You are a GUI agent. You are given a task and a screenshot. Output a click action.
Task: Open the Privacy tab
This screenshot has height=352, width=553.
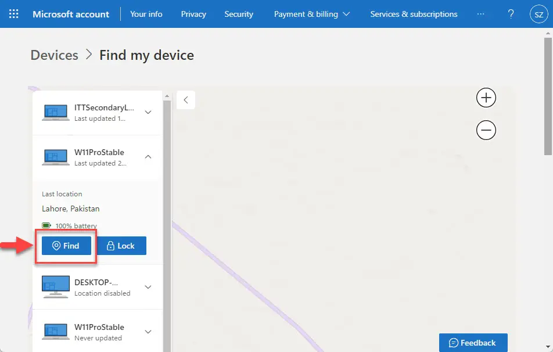(x=193, y=14)
